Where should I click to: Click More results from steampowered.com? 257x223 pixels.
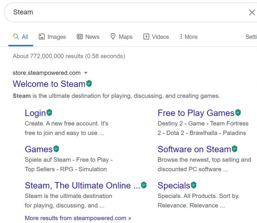[x=78, y=218]
